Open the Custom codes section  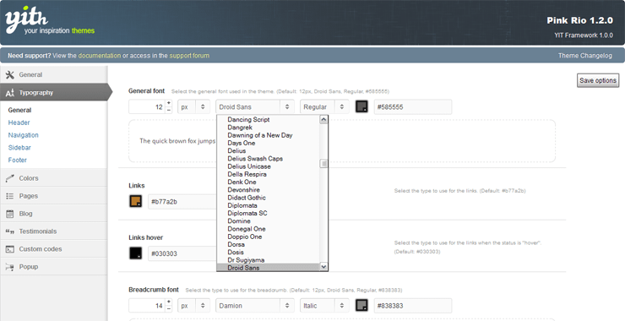coord(53,249)
